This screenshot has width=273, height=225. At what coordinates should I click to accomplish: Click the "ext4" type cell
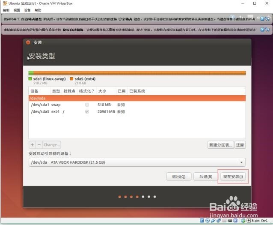tap(55, 111)
